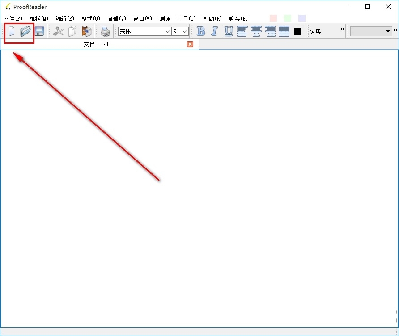Expand the 宋体 font name dropdown

167,32
